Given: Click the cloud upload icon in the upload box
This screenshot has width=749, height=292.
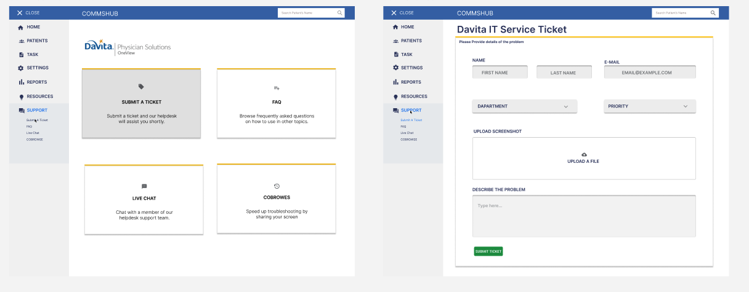Looking at the screenshot, I should click(584, 154).
